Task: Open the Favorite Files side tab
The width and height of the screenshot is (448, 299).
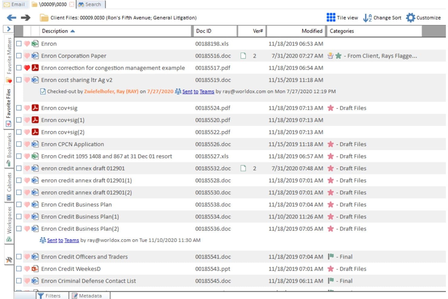Action: point(9,107)
